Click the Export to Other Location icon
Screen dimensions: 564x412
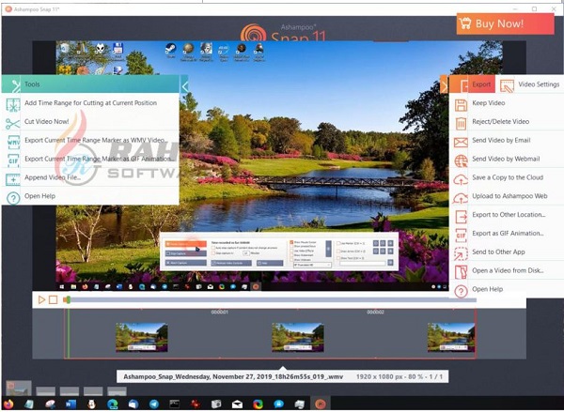pos(461,217)
